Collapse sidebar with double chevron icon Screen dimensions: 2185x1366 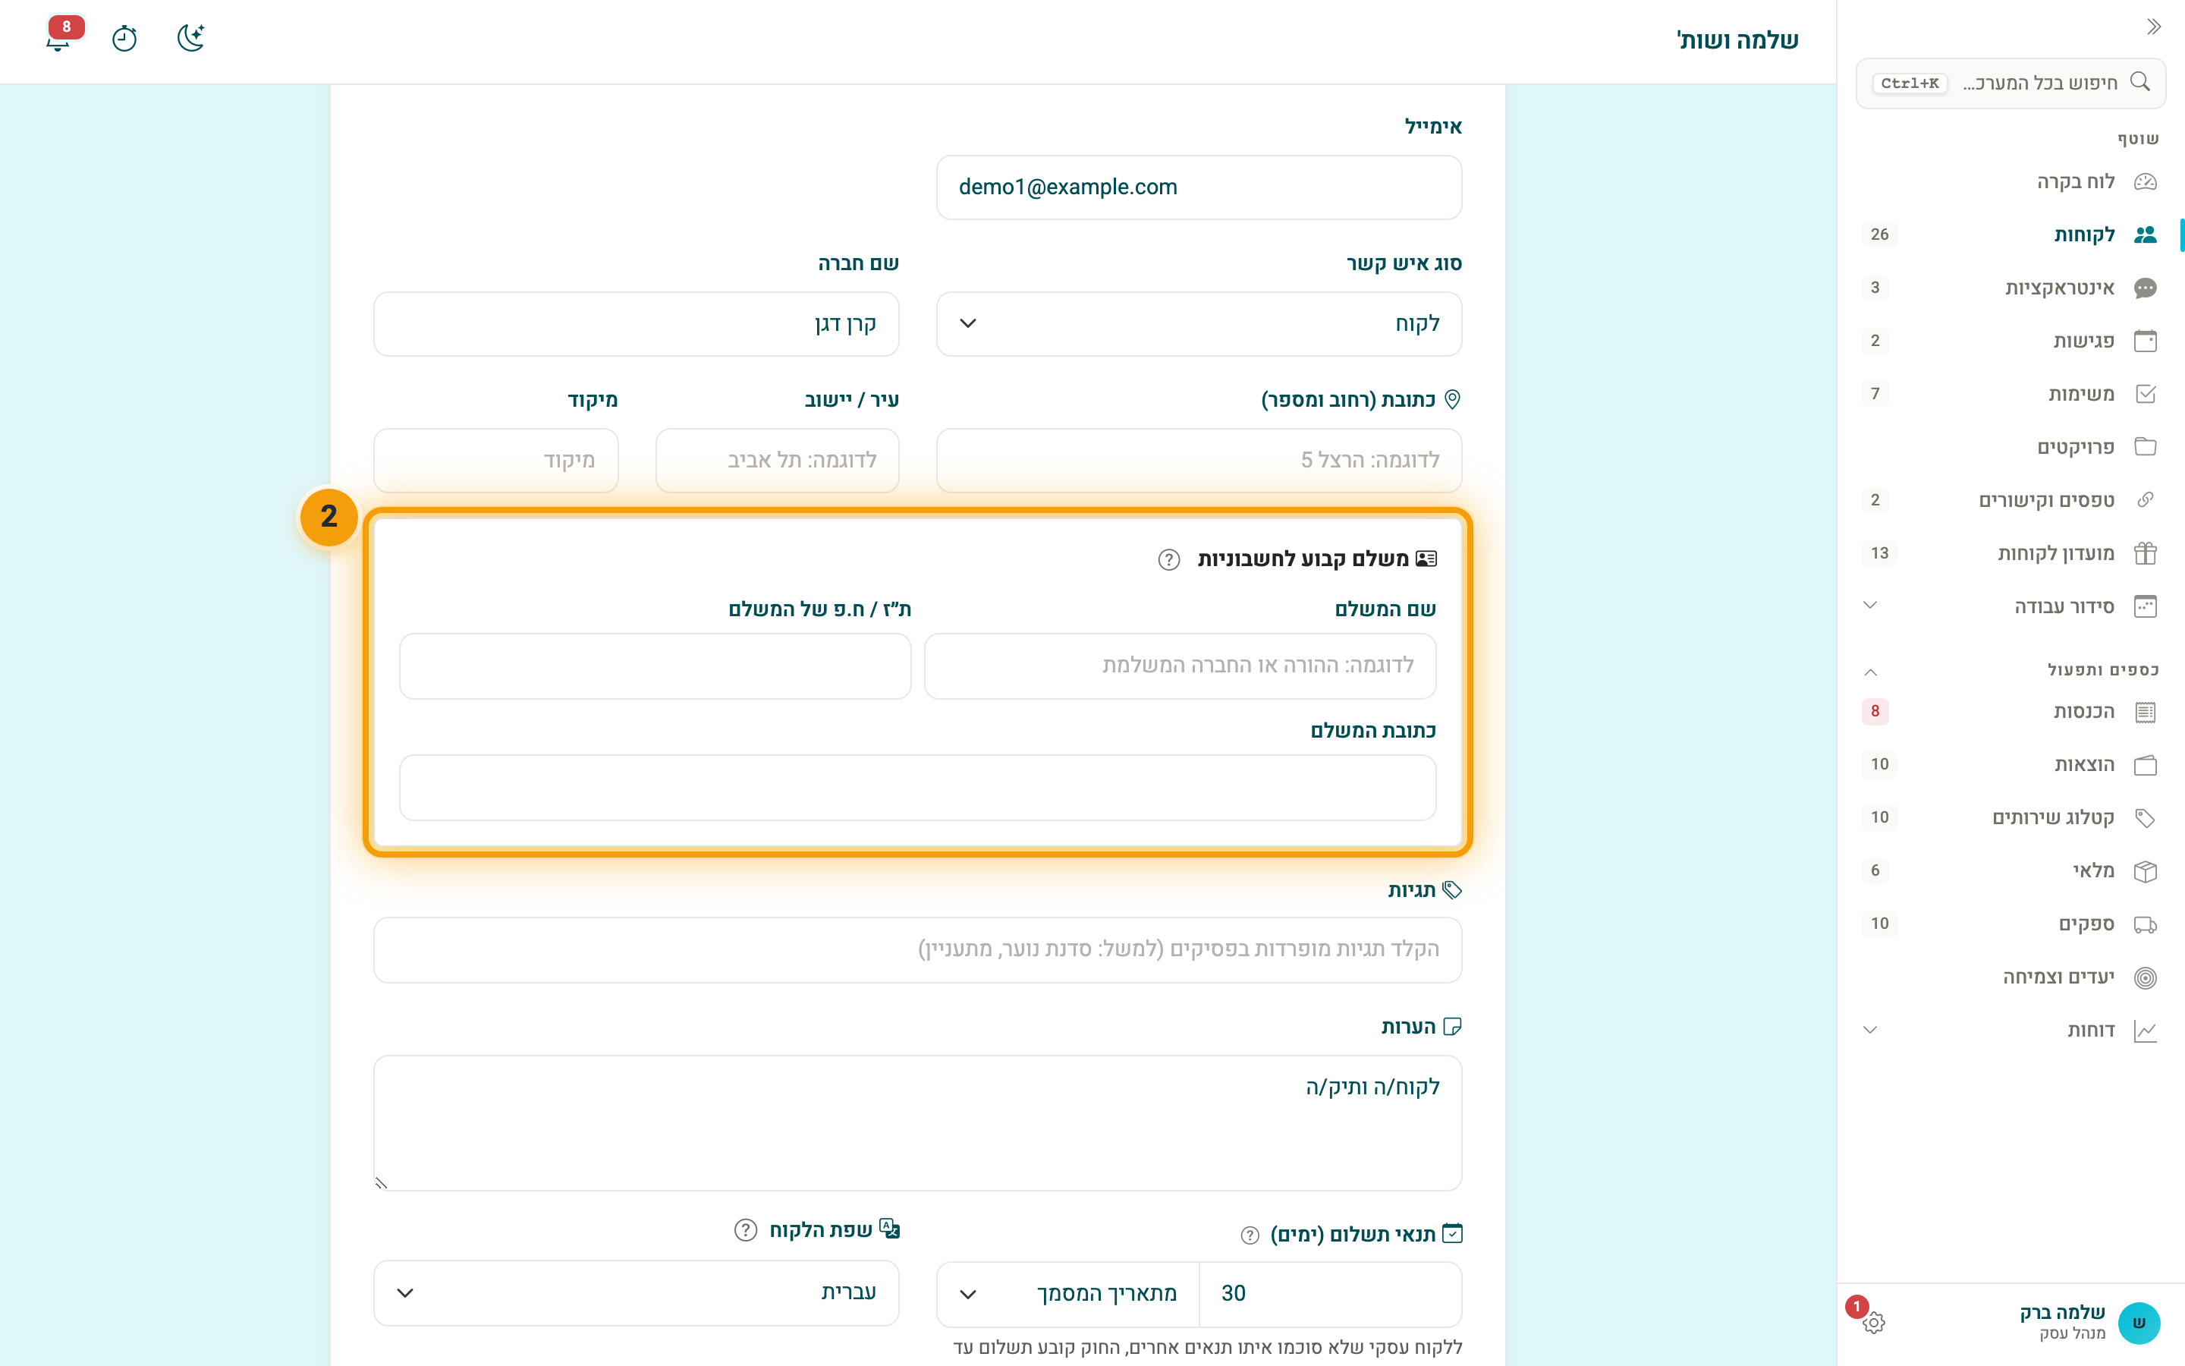pyautogui.click(x=2153, y=27)
